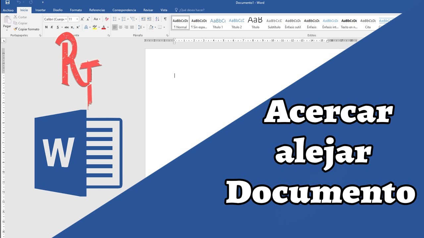
Task: Select the Inicio ribbon tab
Action: click(24, 10)
